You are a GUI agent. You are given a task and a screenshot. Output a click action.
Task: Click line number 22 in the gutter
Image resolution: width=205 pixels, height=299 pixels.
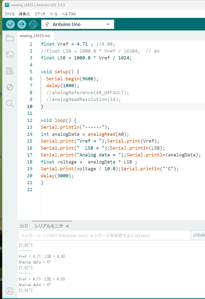tap(30, 189)
